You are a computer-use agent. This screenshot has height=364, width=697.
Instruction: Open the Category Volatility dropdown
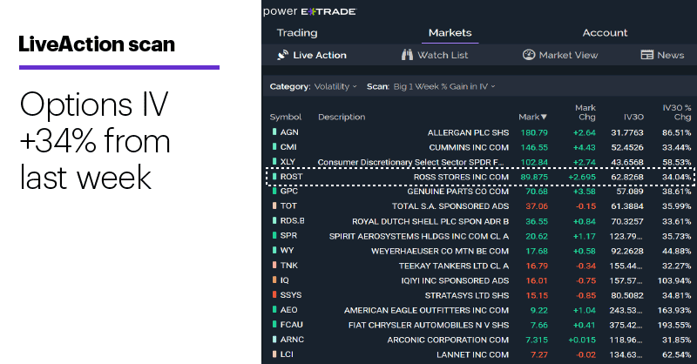[x=335, y=87]
